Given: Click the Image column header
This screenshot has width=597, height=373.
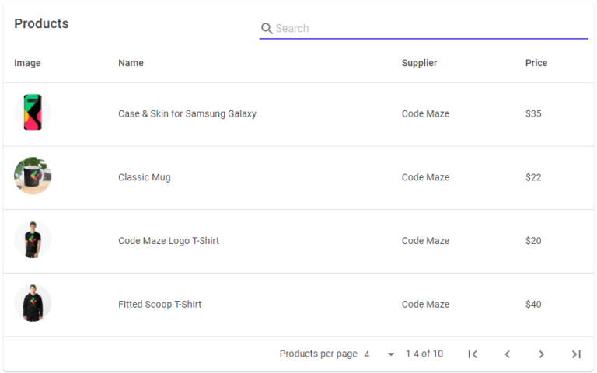Looking at the screenshot, I should tap(27, 63).
